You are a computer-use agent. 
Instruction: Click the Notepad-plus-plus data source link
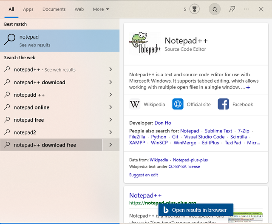pyautogui.click(x=190, y=160)
